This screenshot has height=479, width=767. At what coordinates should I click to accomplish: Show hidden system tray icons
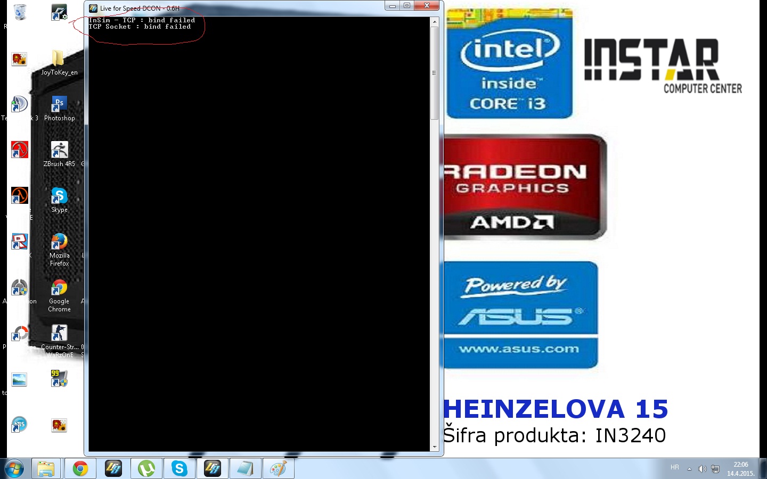pyautogui.click(x=689, y=469)
